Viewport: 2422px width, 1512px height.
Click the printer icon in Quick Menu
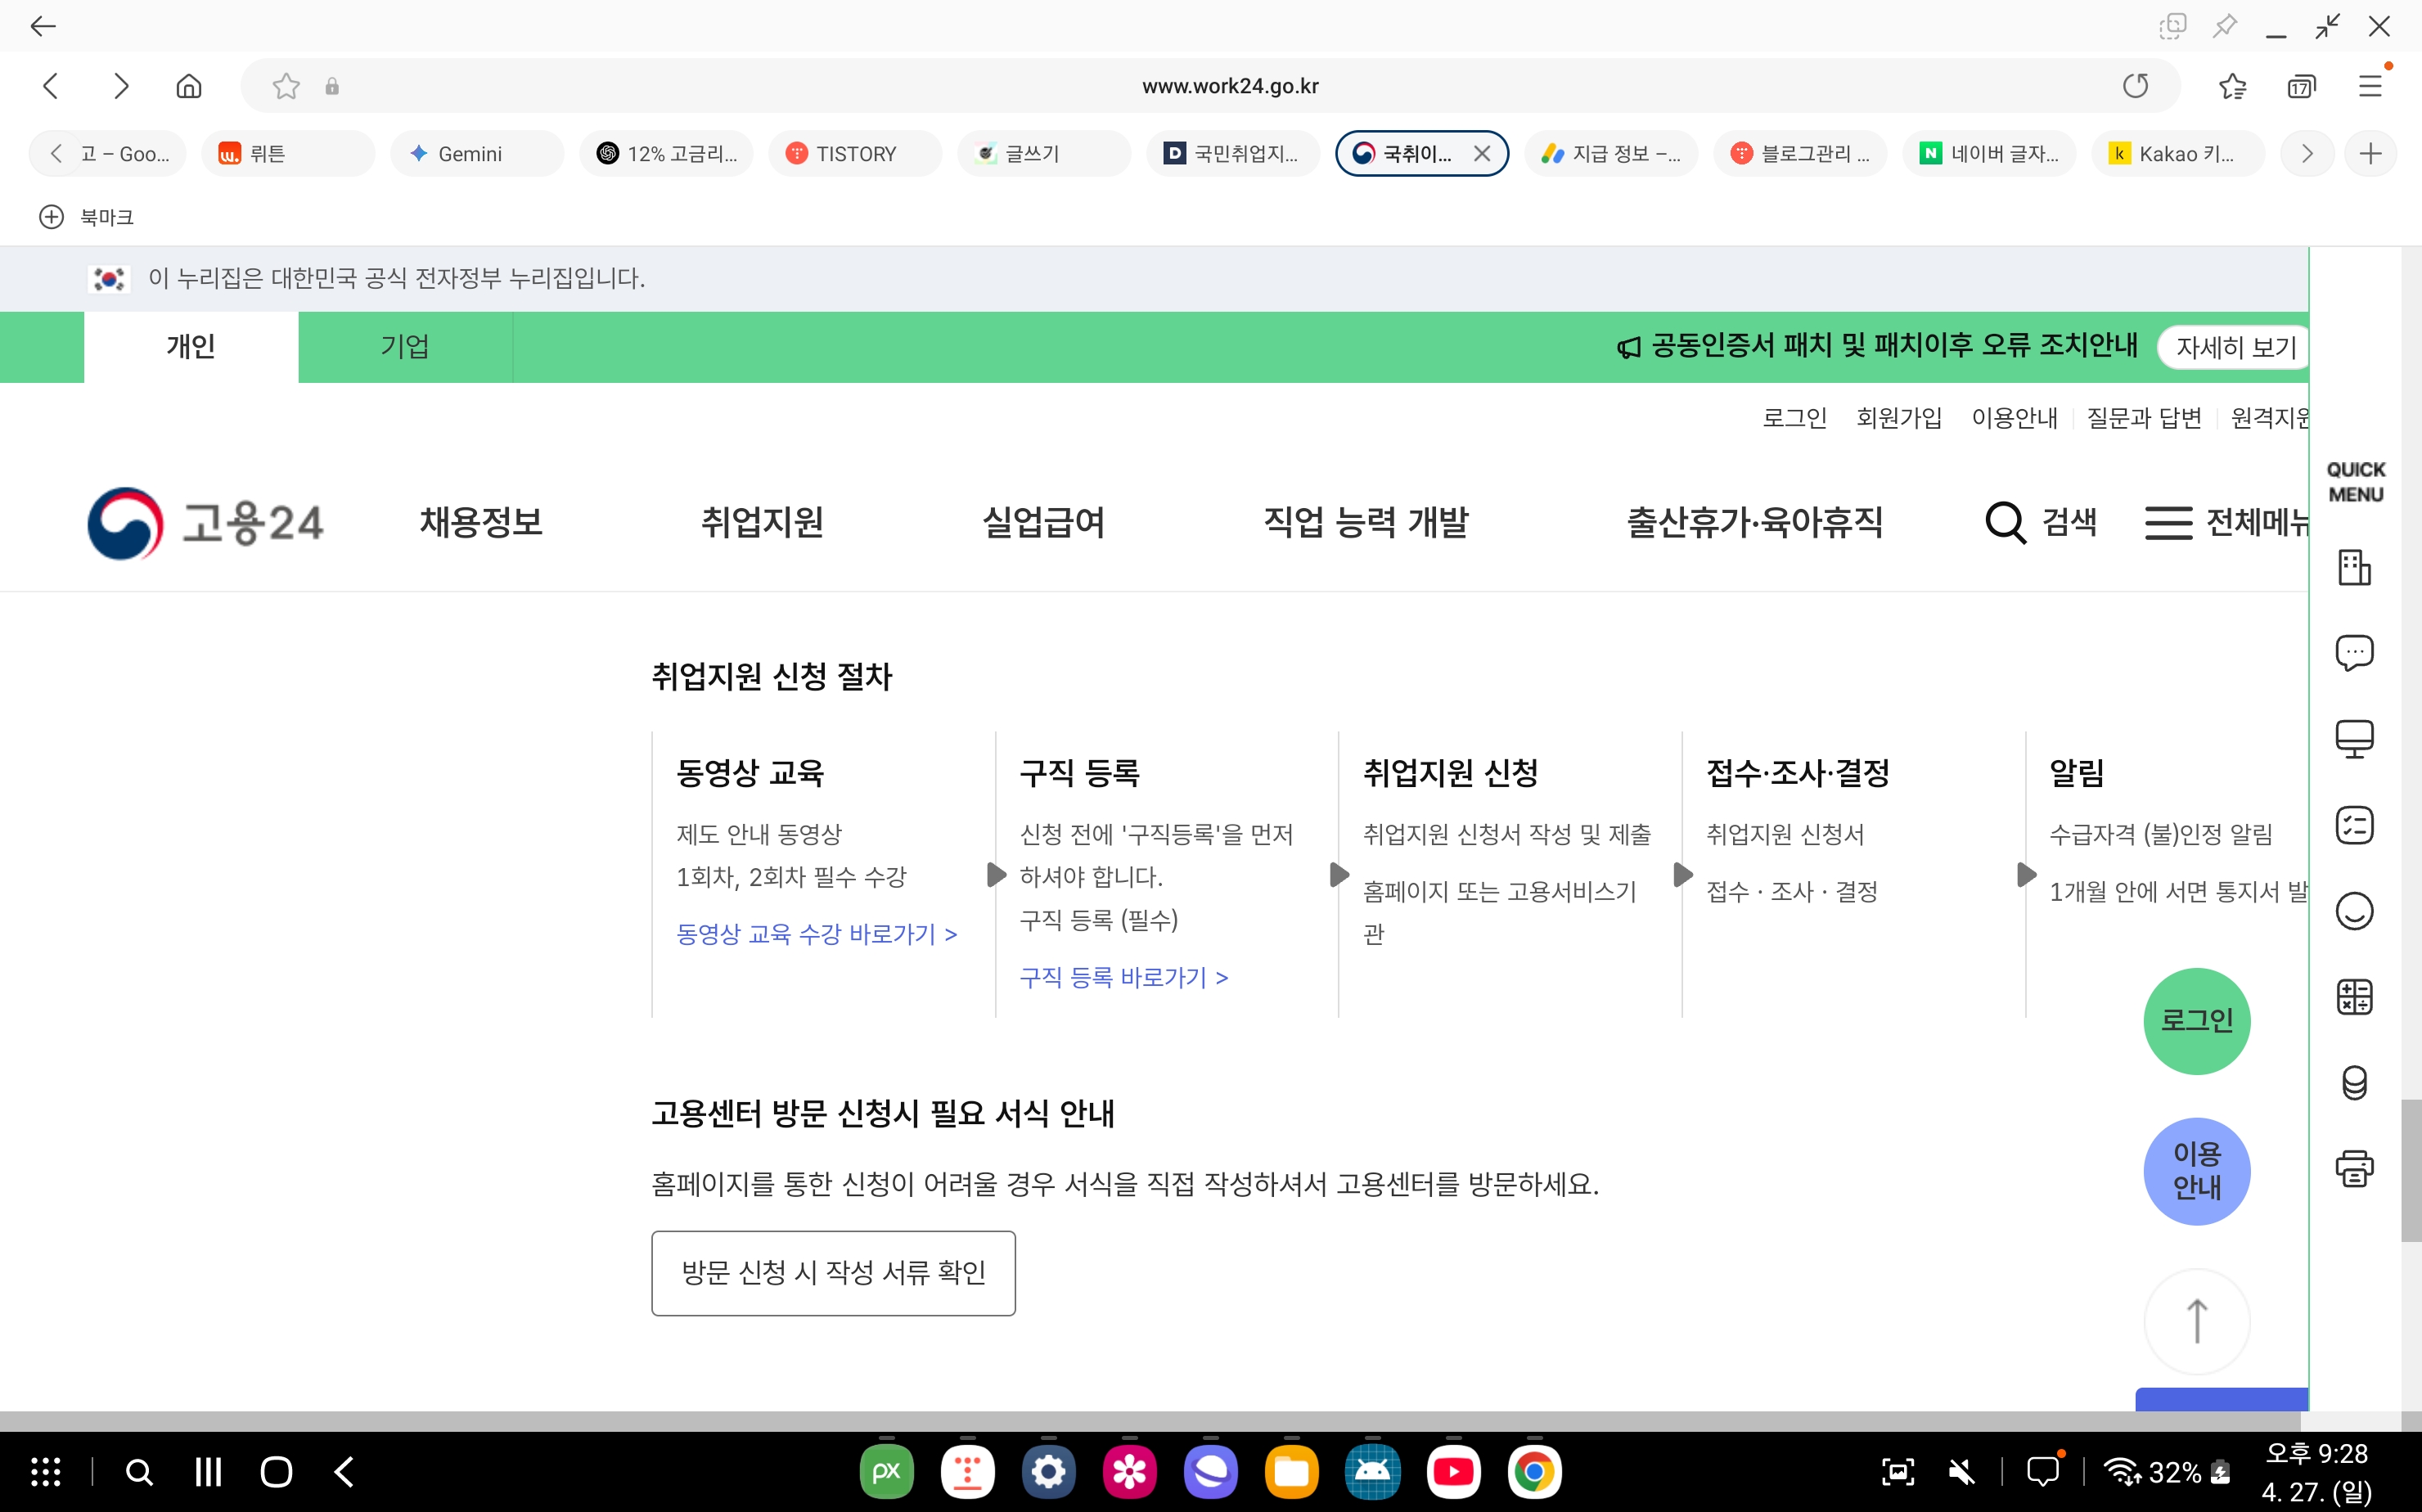click(x=2354, y=1168)
